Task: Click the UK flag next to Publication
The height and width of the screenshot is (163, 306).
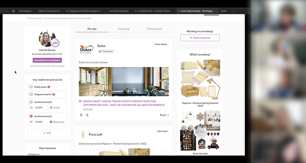Action: (49, 87)
